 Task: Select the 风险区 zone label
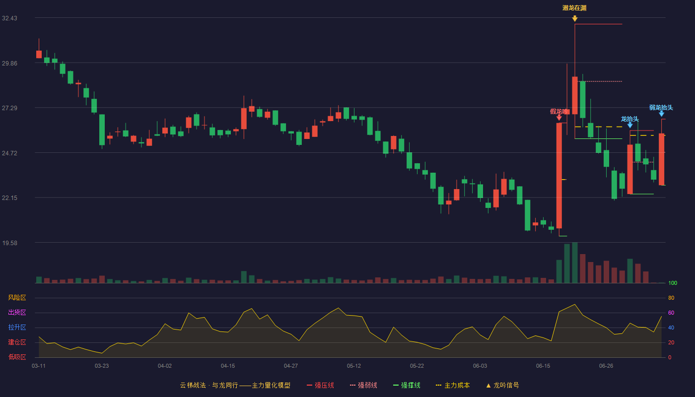pyautogui.click(x=17, y=298)
